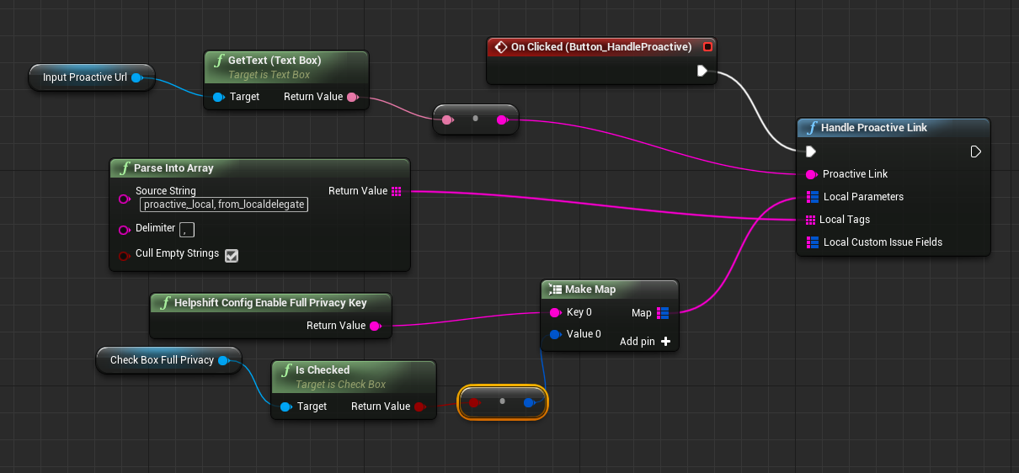Click the On Clicked event delegate pin

707,47
